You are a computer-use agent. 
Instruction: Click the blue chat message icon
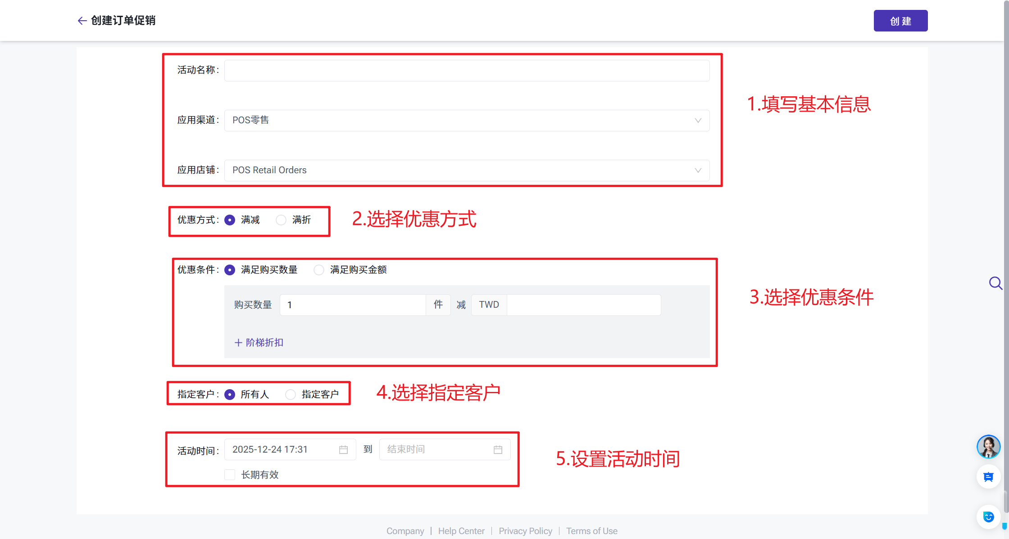pyautogui.click(x=988, y=477)
